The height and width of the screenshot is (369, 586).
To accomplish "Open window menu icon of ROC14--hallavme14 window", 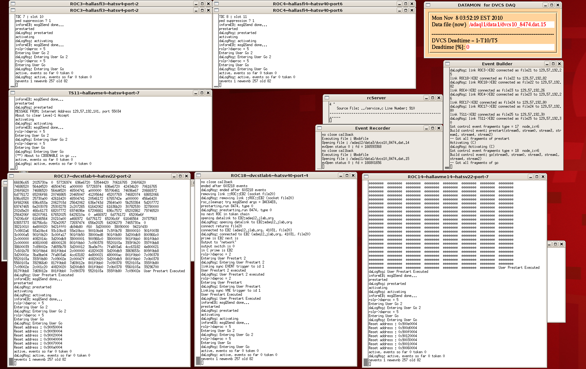I will pos(366,177).
